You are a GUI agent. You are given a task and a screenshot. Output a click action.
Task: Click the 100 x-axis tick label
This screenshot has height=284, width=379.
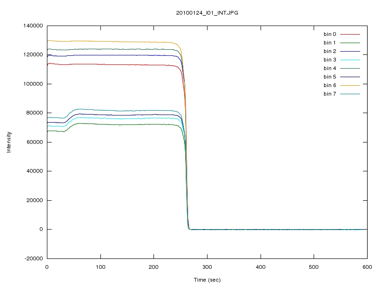point(100,267)
